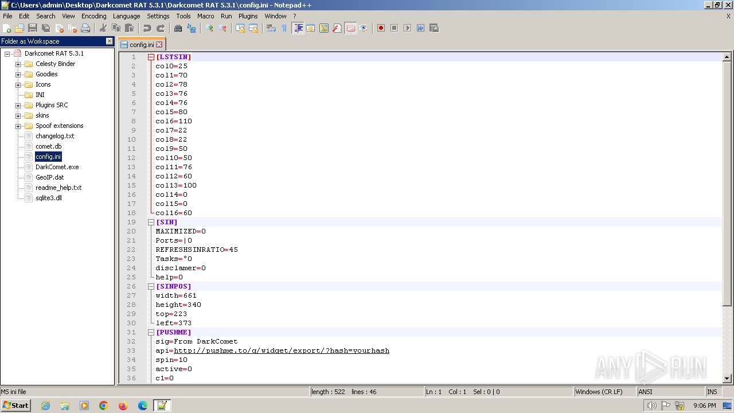Click the pushme.to URL link
The width and height of the screenshot is (734, 413).
(282, 350)
